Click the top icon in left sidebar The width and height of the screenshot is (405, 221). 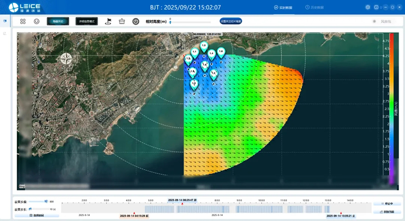click(5, 21)
